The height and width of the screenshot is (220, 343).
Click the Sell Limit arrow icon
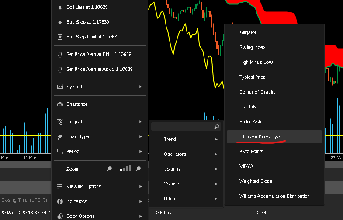pyautogui.click(x=60, y=7)
